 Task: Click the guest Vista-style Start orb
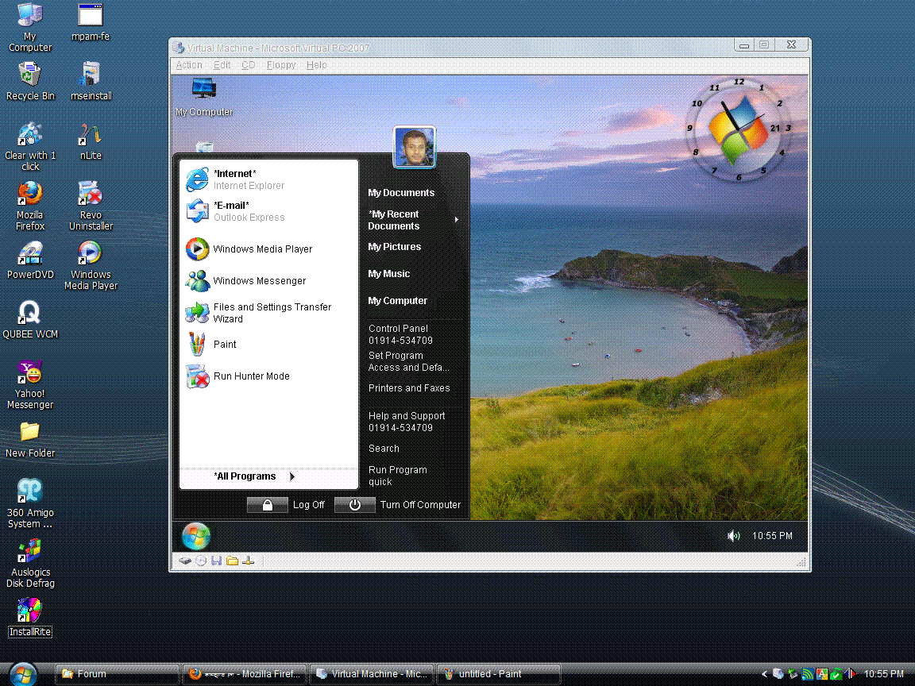[196, 536]
